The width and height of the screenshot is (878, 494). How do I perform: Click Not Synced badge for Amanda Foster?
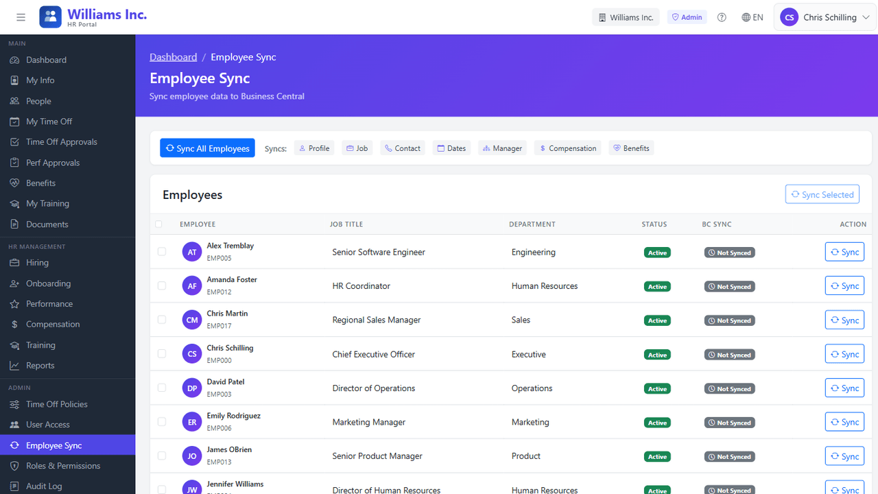(x=730, y=287)
